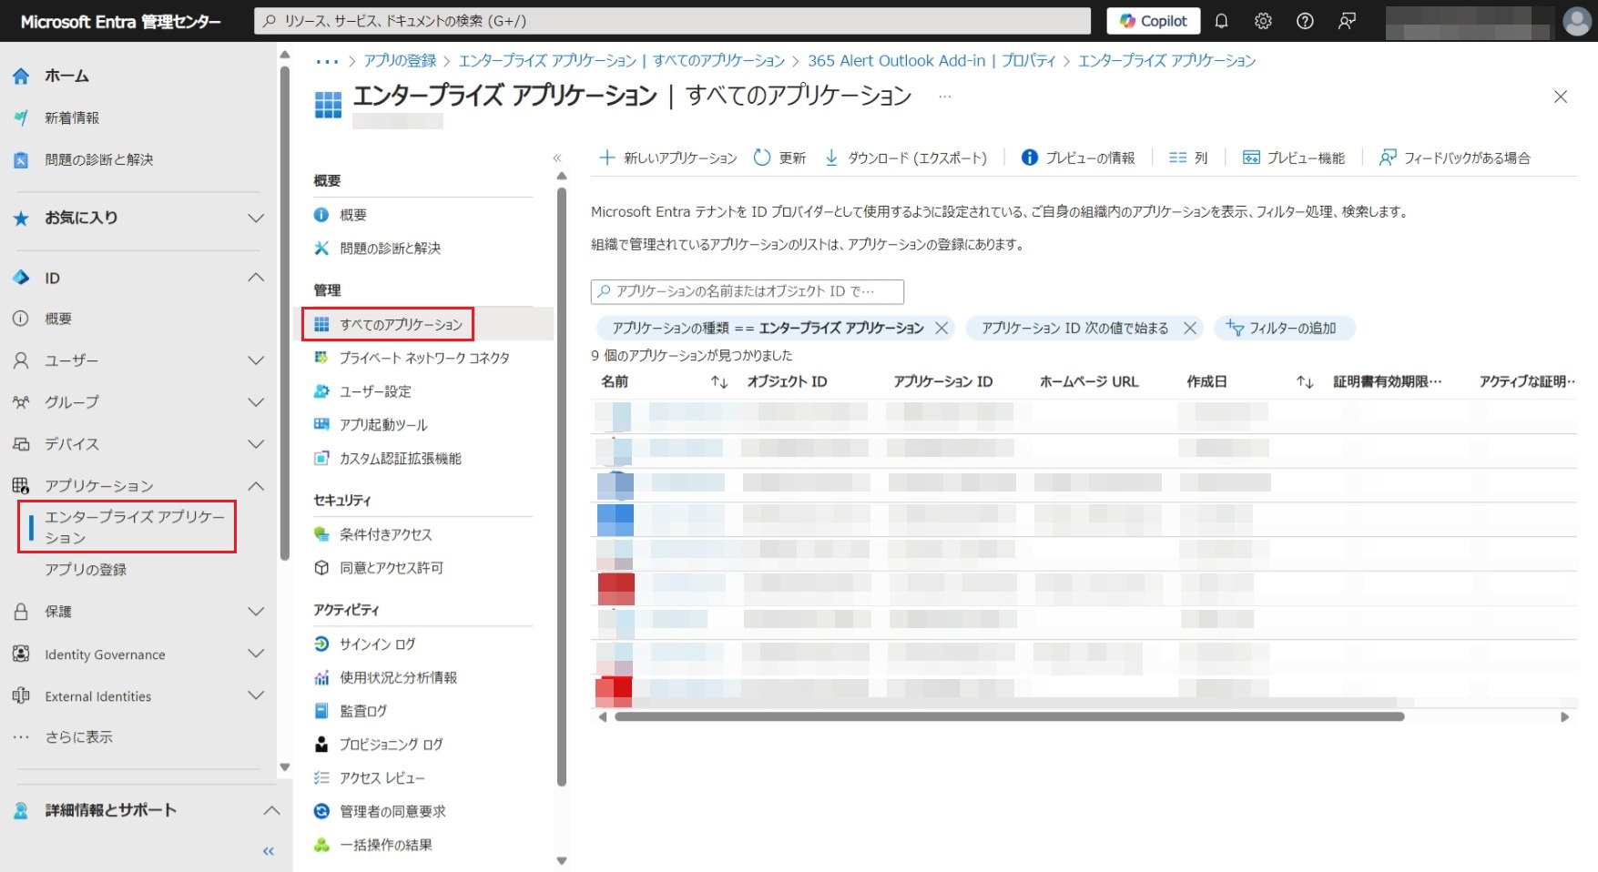This screenshot has height=872, width=1598.
Task: Click the help question mark icon
Action: (x=1305, y=21)
